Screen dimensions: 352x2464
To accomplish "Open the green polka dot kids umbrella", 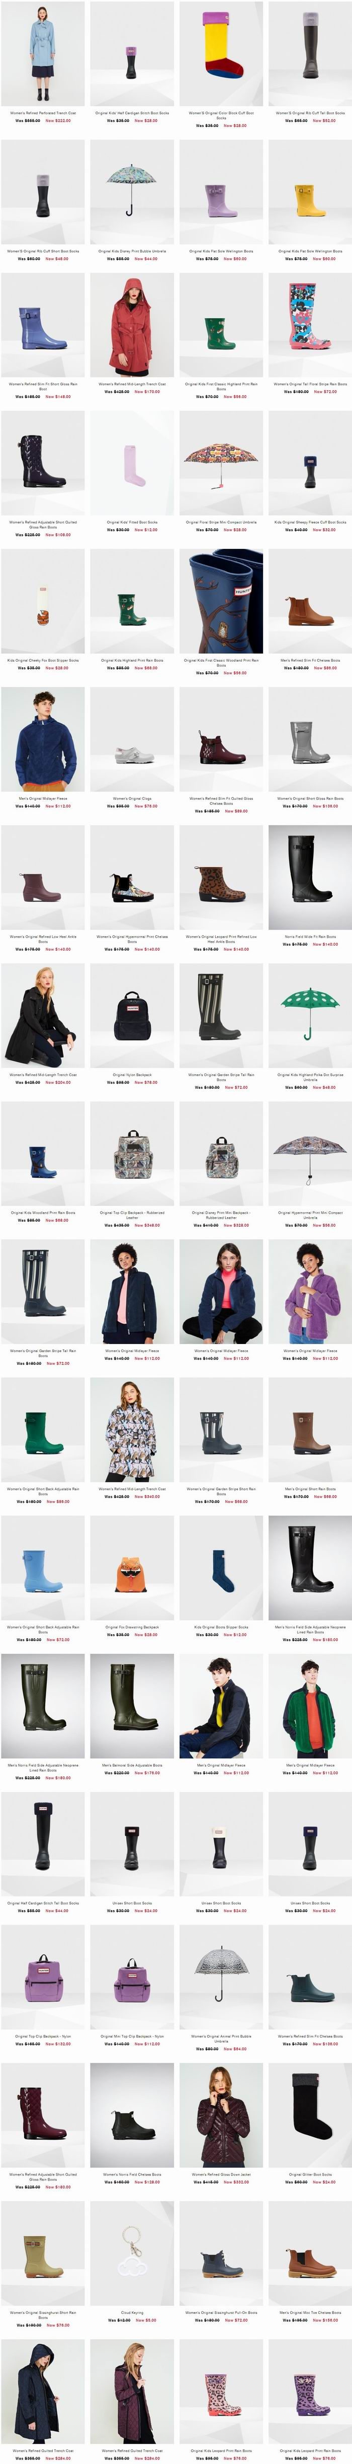I will 310,1016.
